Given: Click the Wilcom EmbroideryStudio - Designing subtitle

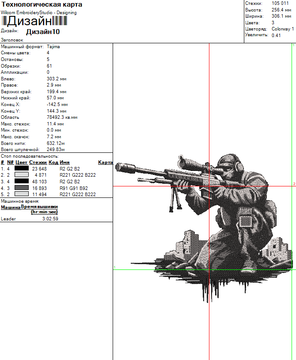Looking at the screenshot, I should point(38,13).
